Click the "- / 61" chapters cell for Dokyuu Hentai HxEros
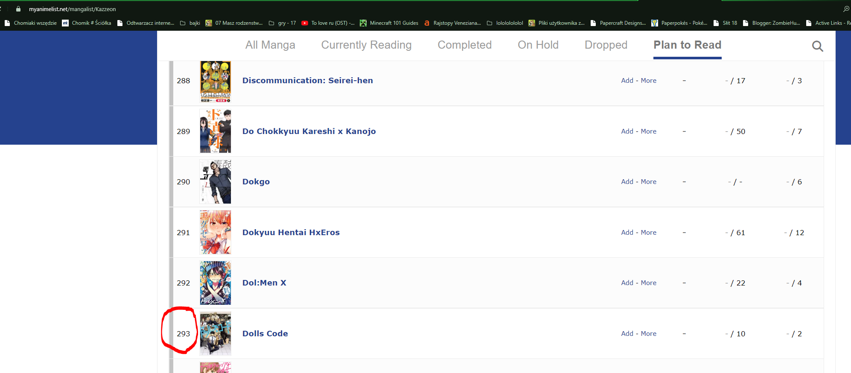Image resolution: width=851 pixels, height=373 pixels. coord(735,233)
